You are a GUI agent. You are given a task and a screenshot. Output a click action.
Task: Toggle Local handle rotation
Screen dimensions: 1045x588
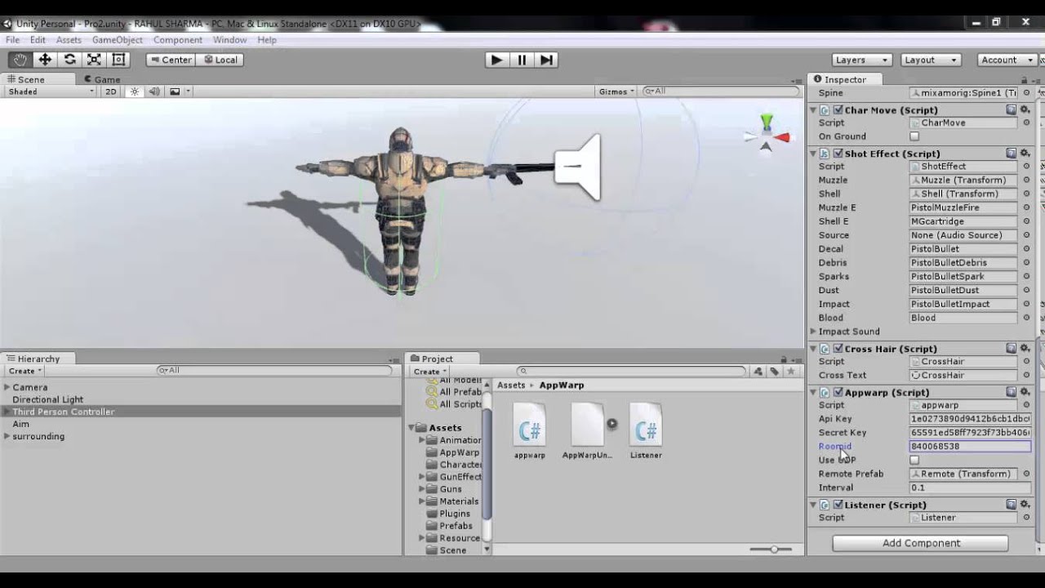[220, 60]
